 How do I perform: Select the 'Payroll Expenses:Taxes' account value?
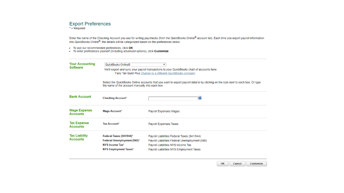click(x=163, y=124)
